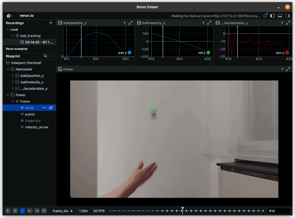
Task: Maximize the acceleration_y view
Action: pyautogui.click(x=288, y=23)
